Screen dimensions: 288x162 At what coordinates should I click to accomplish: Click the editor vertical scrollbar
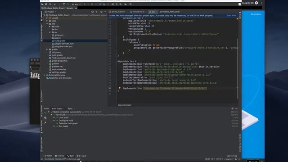tap(237, 69)
